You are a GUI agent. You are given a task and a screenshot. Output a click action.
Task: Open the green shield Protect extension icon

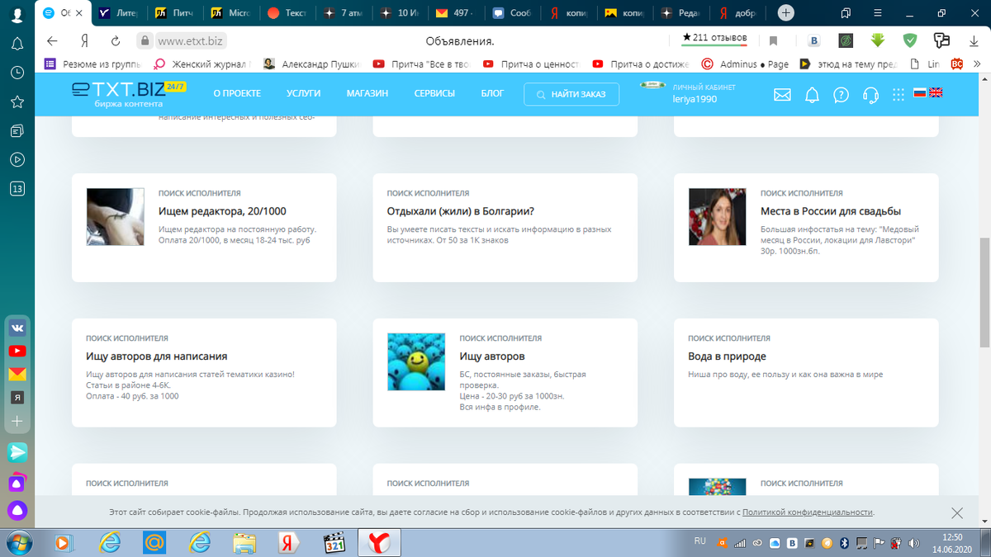point(909,40)
